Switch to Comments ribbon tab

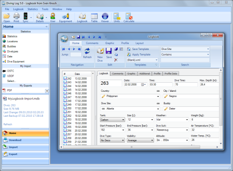(x=92, y=43)
